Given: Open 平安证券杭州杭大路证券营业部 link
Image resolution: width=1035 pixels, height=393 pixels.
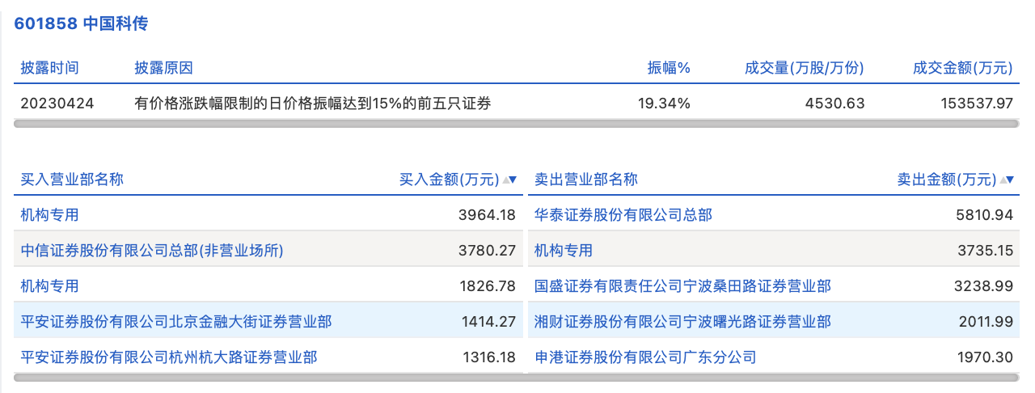Looking at the screenshot, I should coord(168,357).
